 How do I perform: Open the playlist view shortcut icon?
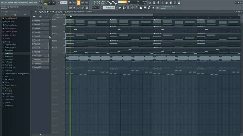tap(120, 8)
